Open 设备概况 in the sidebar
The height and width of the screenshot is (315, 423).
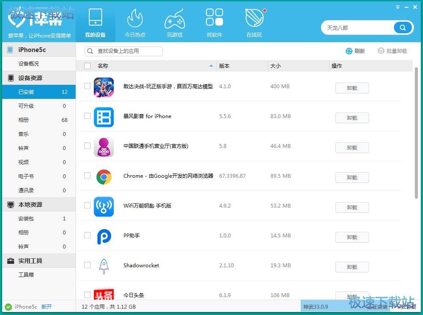(x=39, y=64)
